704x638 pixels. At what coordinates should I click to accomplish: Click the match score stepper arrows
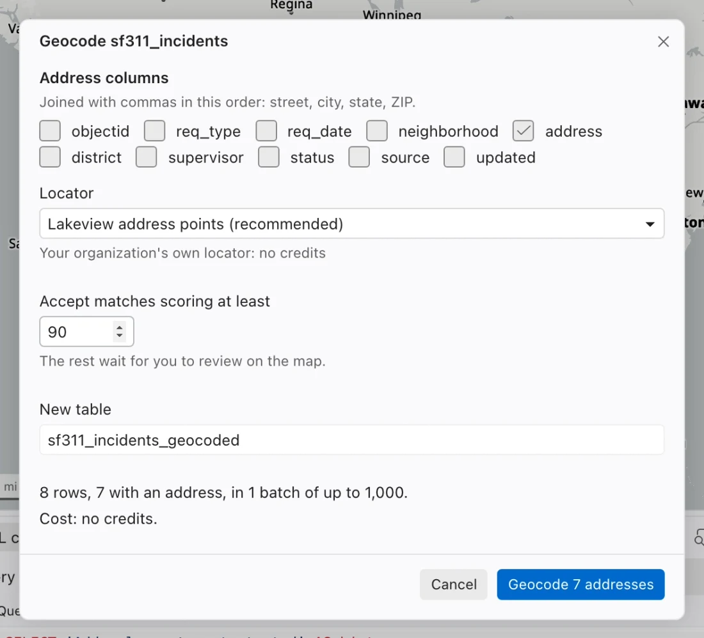tap(120, 331)
